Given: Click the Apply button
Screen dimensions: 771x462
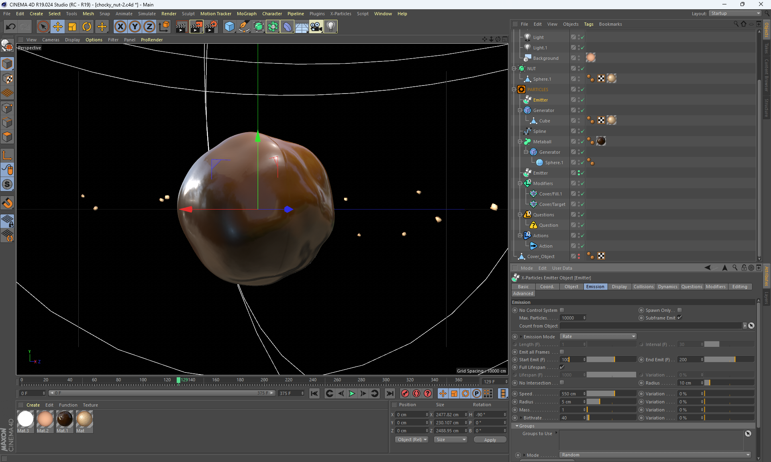Looking at the screenshot, I should 490,440.
